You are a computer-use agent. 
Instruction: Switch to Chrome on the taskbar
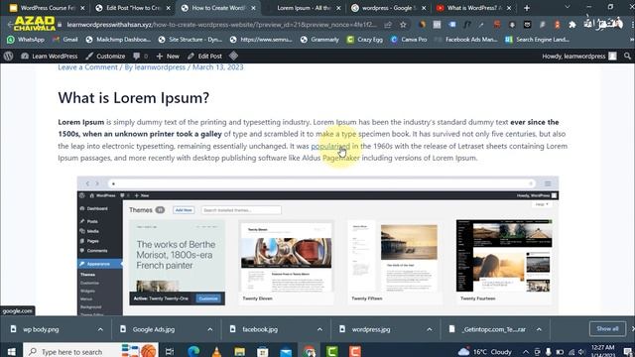[x=309, y=352]
